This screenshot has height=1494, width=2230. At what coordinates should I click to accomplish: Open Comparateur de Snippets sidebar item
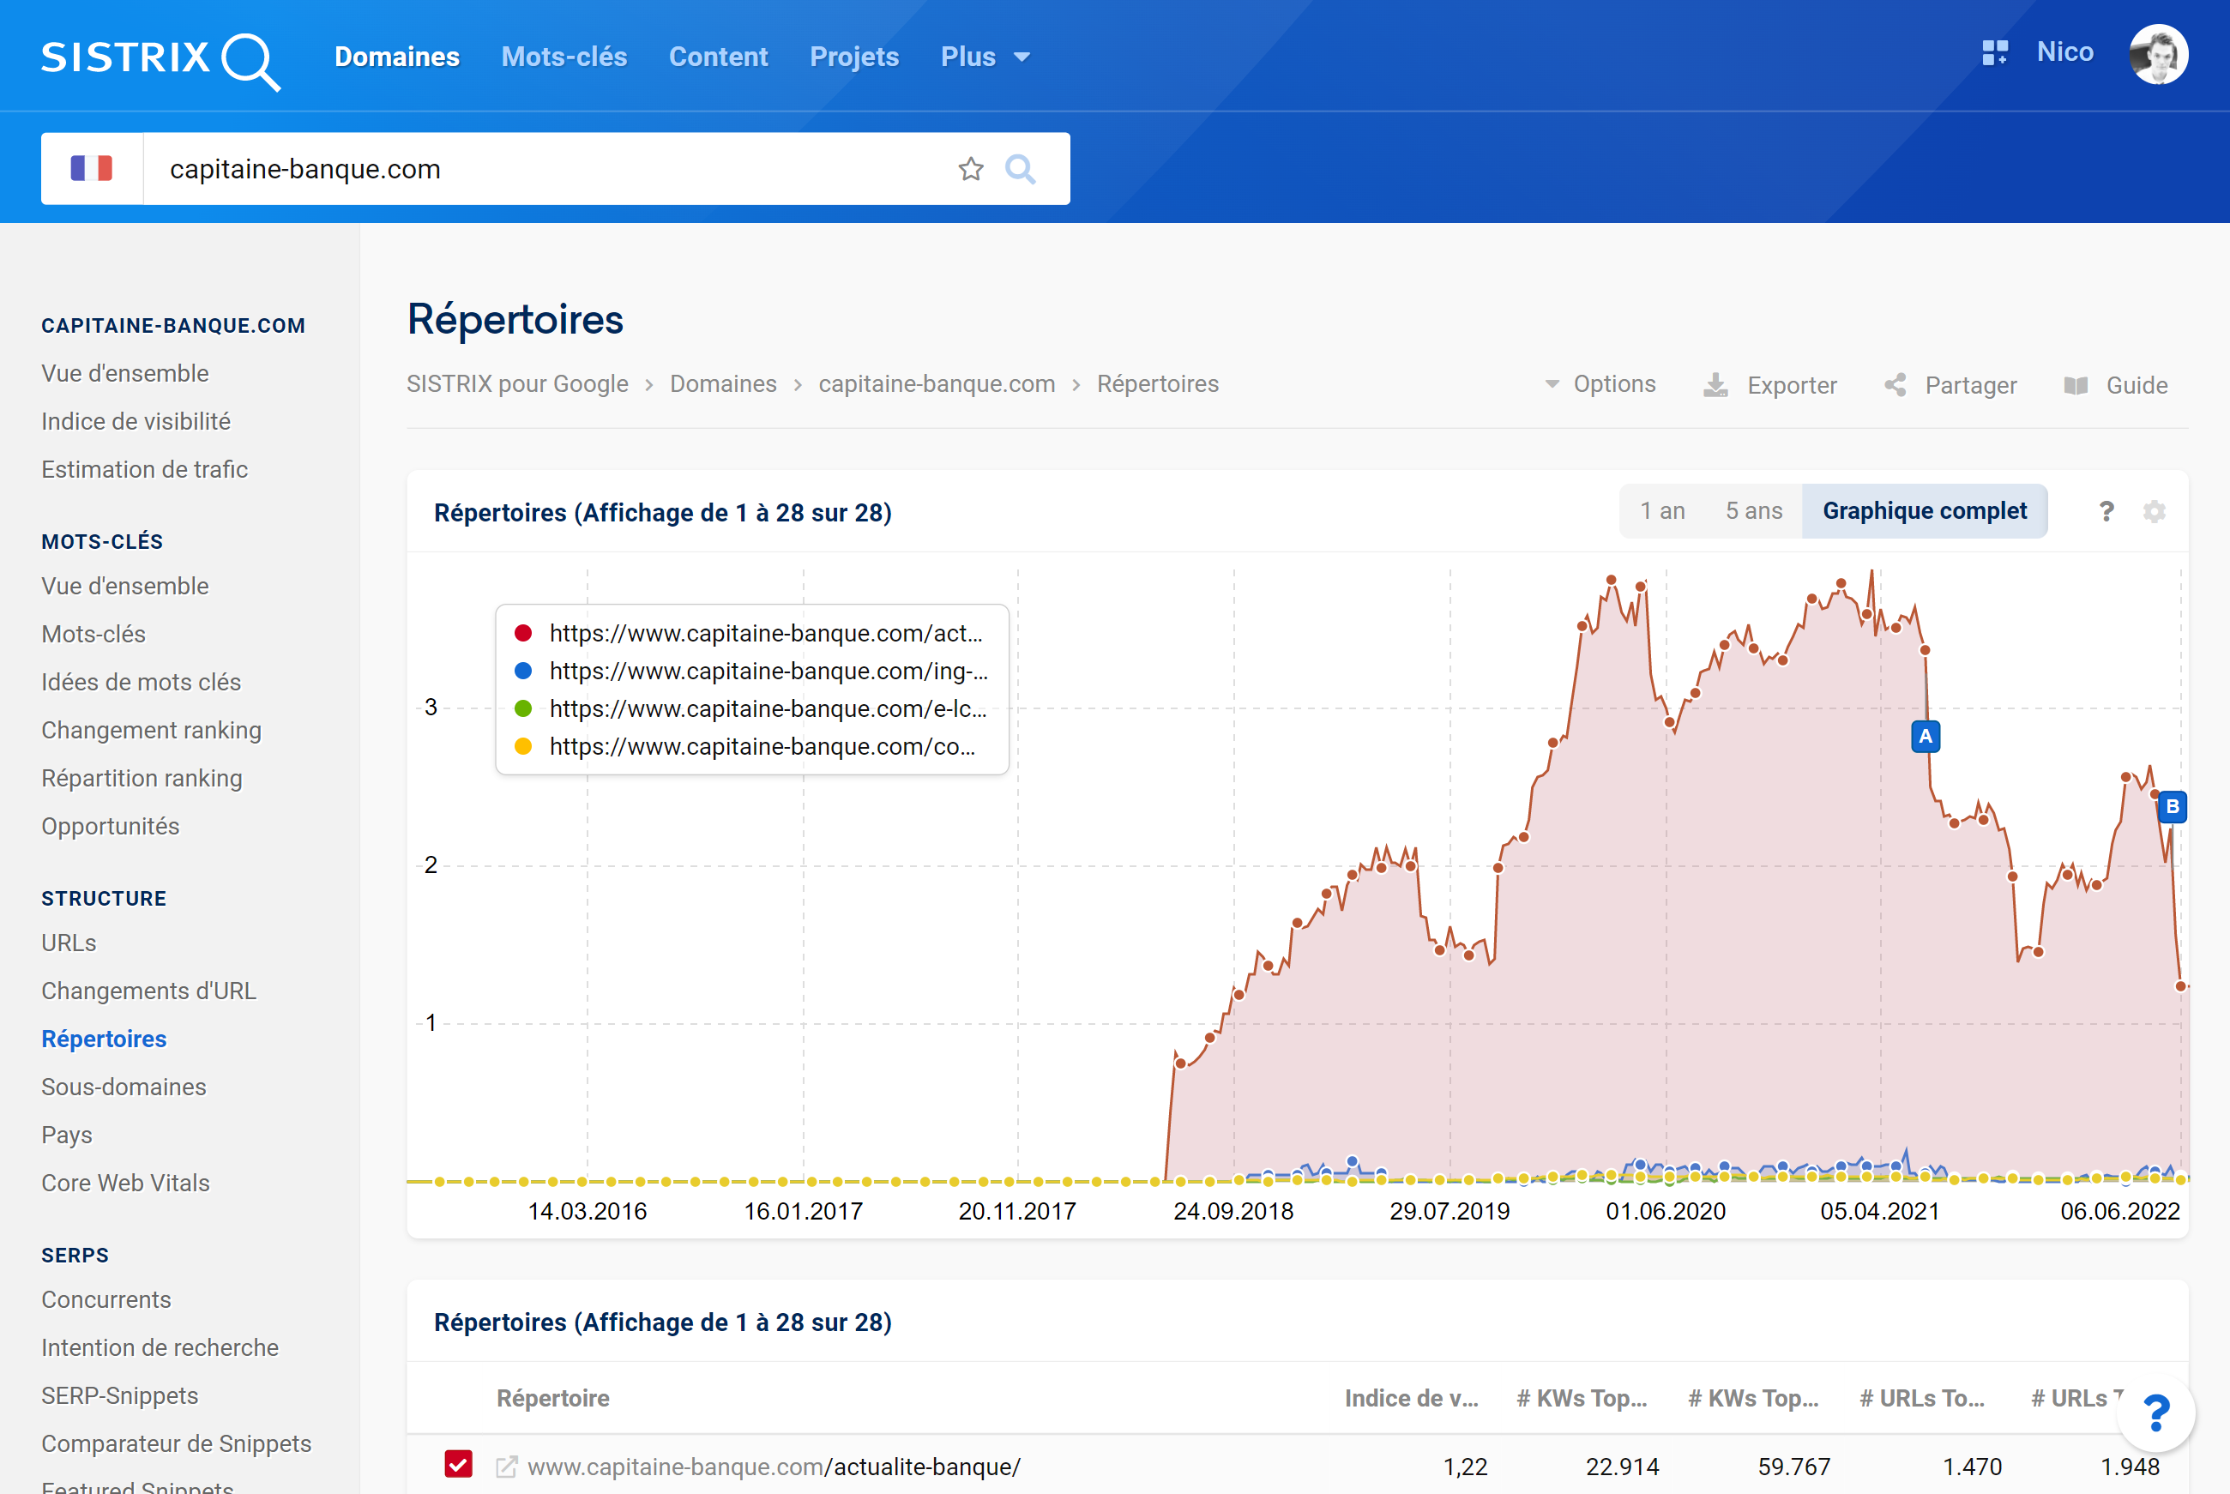pyautogui.click(x=176, y=1444)
